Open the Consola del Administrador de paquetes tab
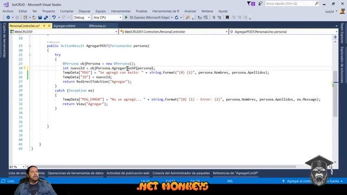347x195 pixels. (x=181, y=173)
